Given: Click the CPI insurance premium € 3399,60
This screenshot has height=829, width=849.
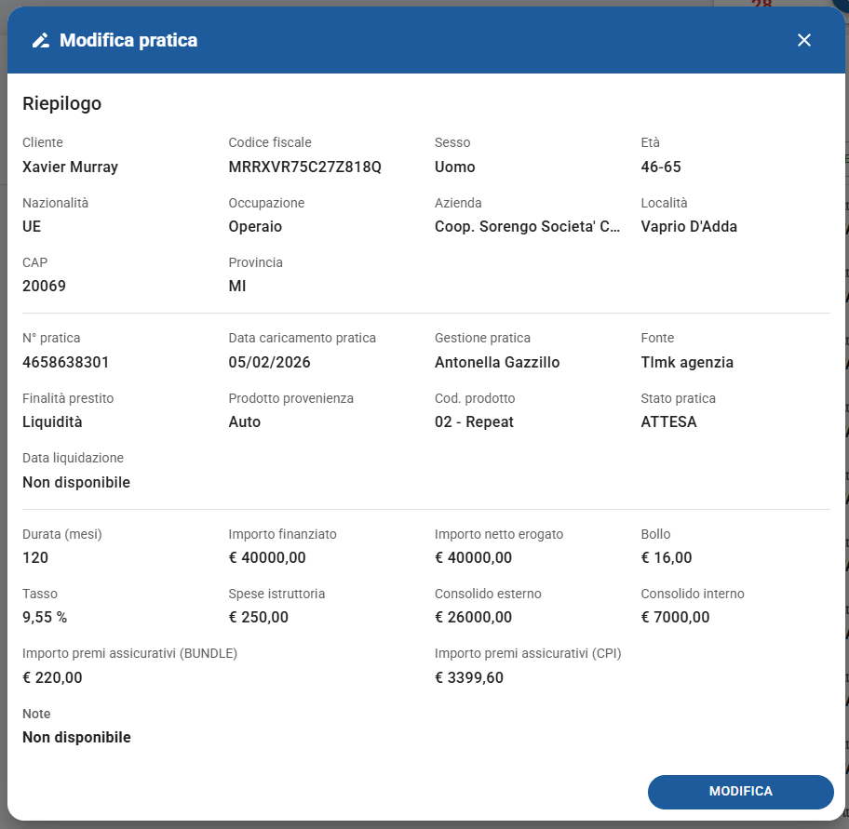Looking at the screenshot, I should [x=468, y=678].
